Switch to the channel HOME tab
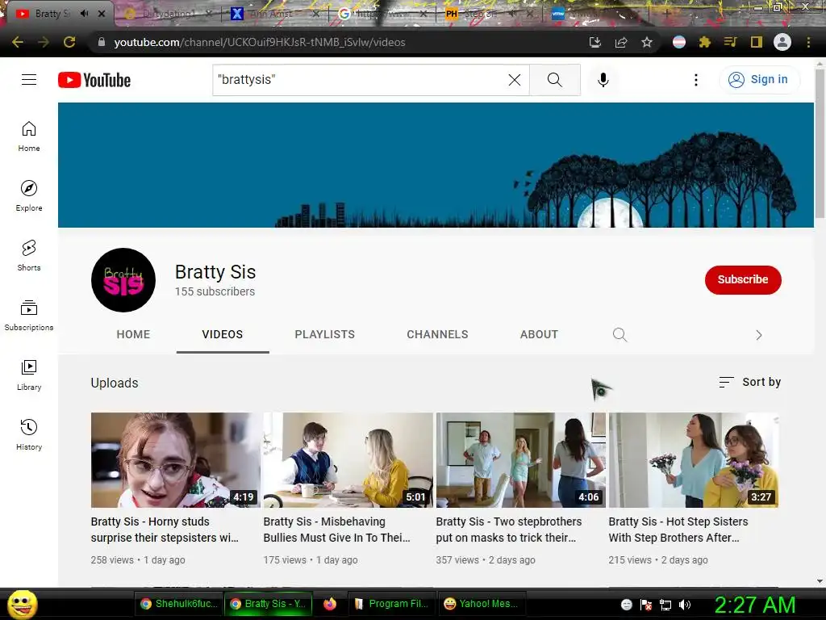Screen dimensions: 826x620 (133, 334)
